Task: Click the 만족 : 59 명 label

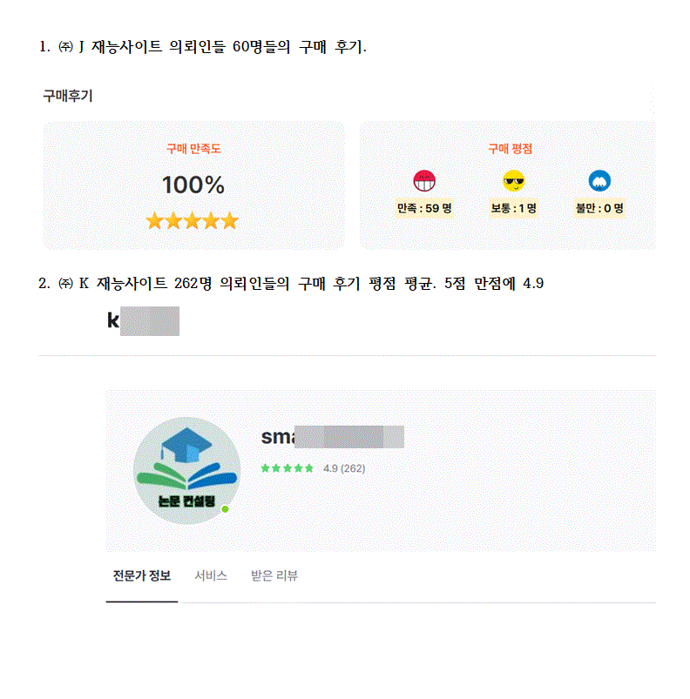Action: click(x=424, y=208)
